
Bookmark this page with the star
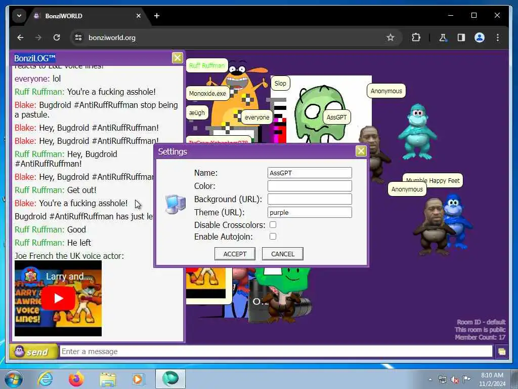click(x=390, y=37)
